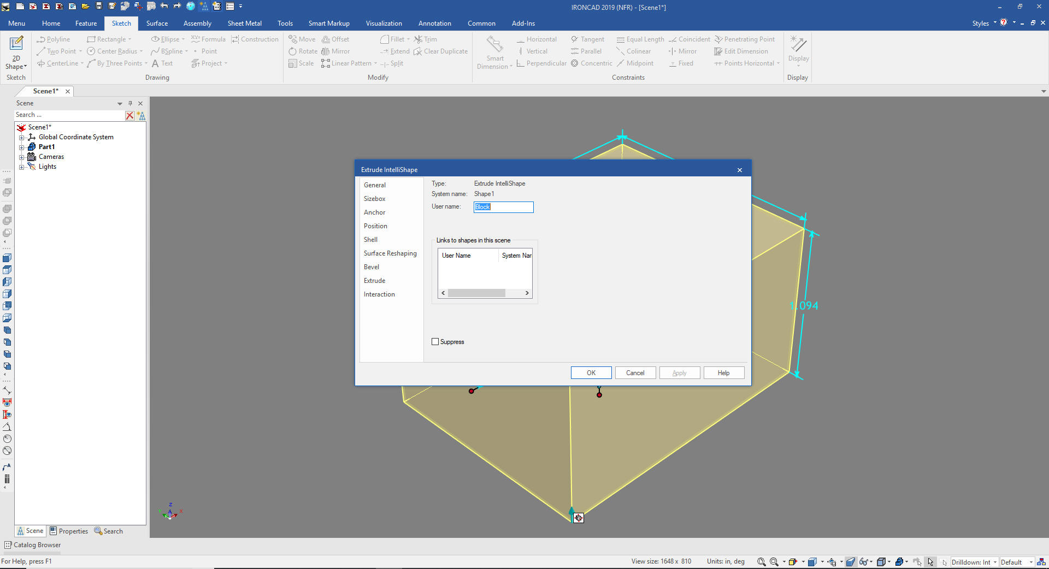This screenshot has height=569, width=1049.
Task: Open the Menu ribbon item
Action: (16, 23)
